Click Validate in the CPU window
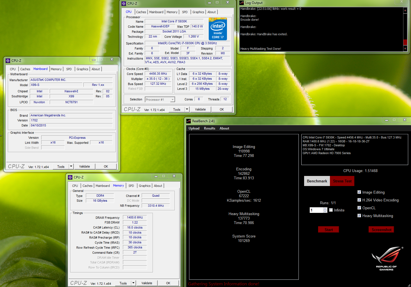 coord(200,109)
